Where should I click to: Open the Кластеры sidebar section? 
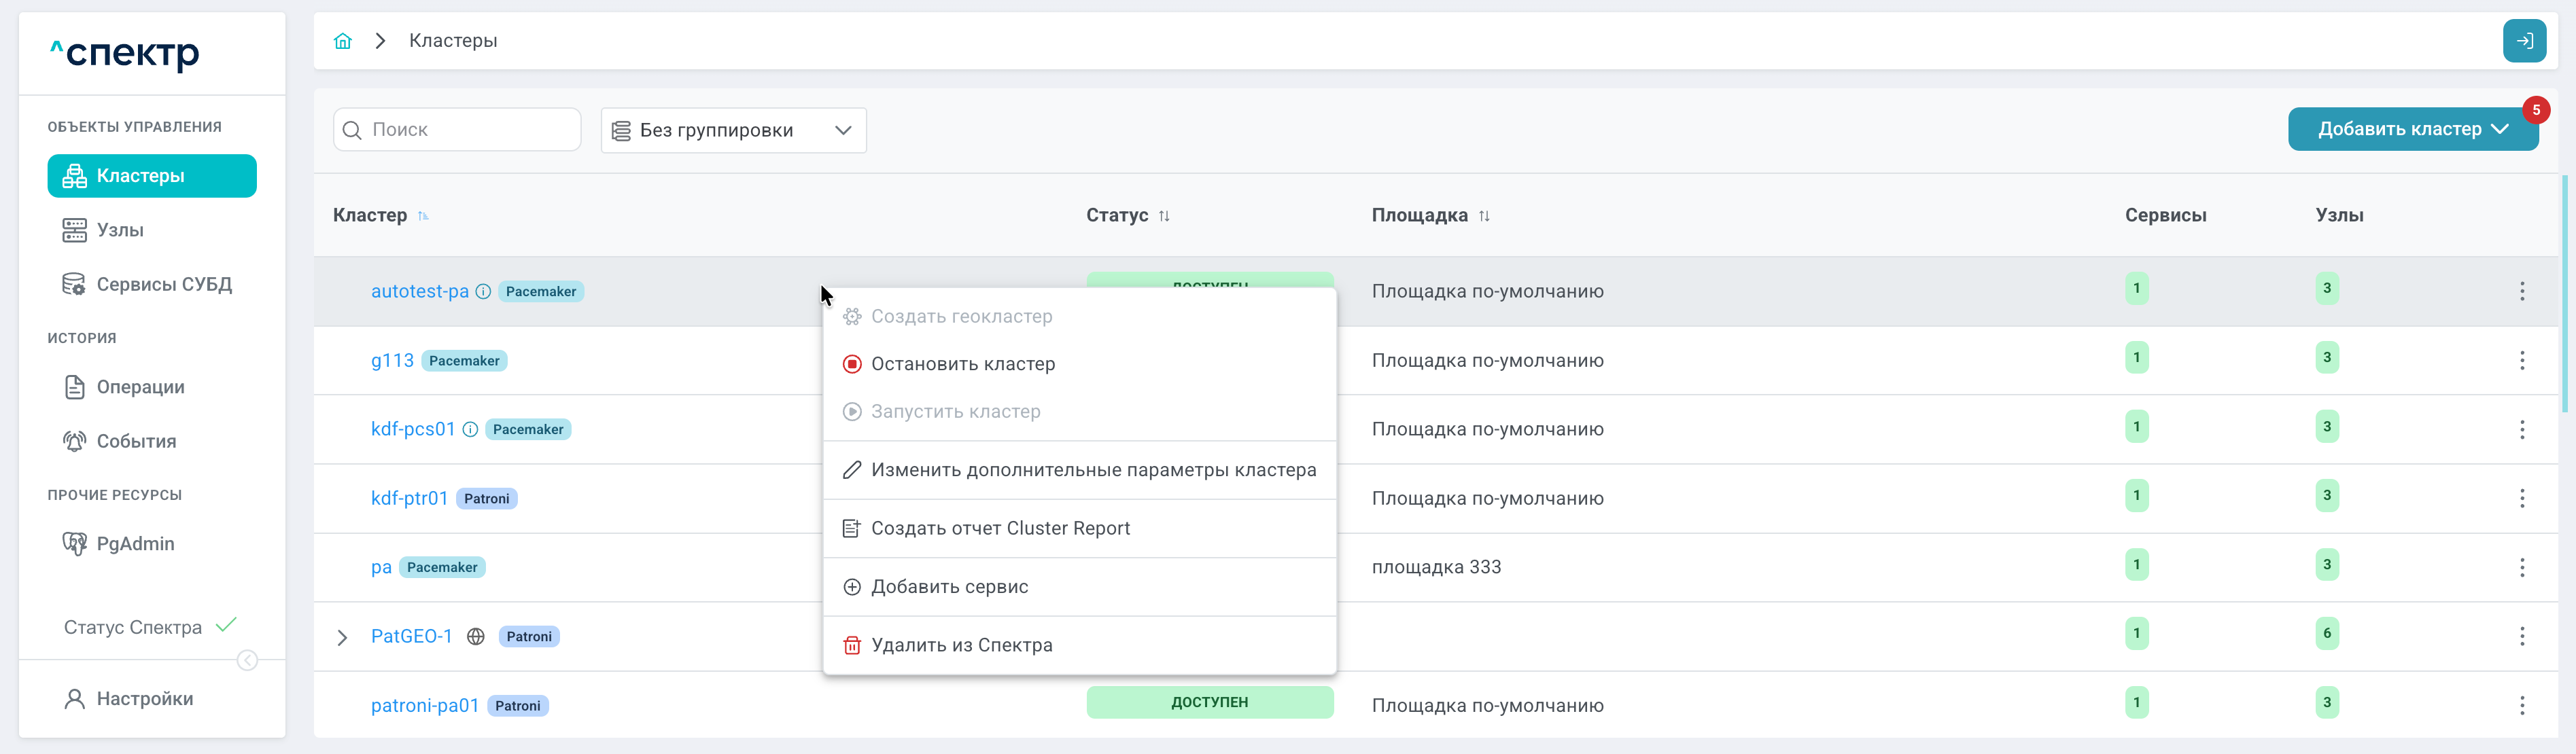(152, 176)
